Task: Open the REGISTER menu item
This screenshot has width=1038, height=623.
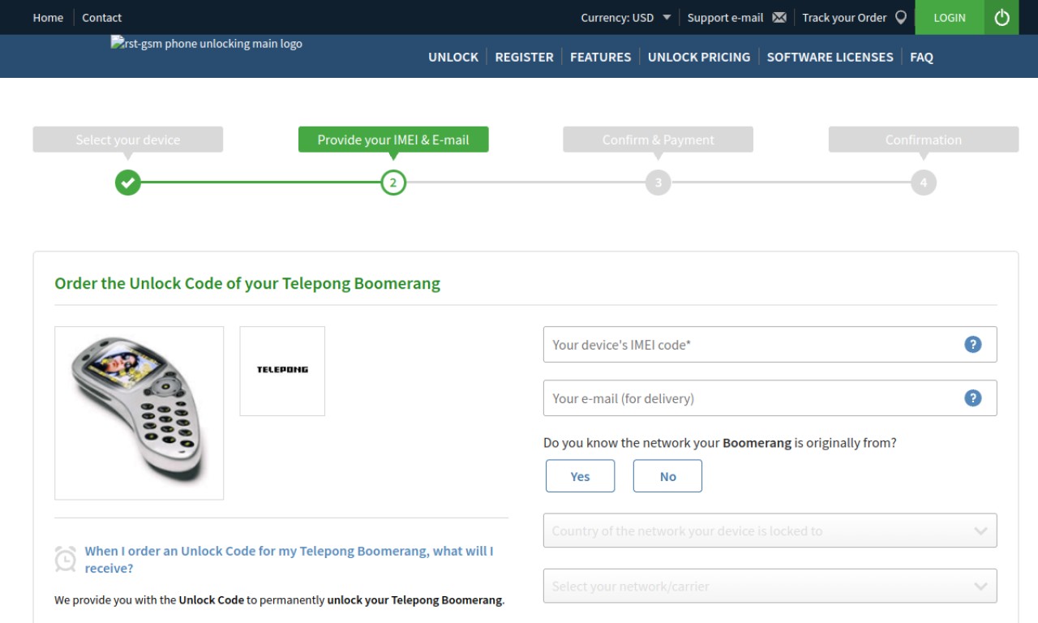Action: pos(524,57)
